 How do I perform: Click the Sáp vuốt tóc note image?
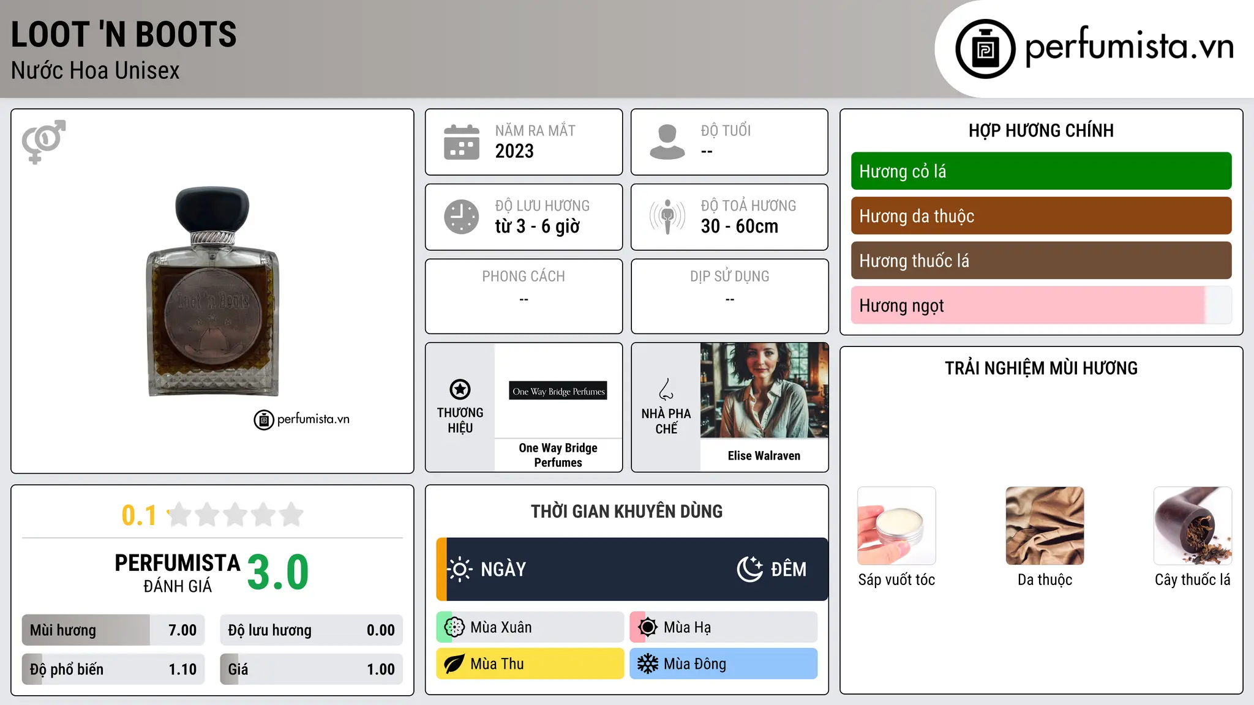896,526
